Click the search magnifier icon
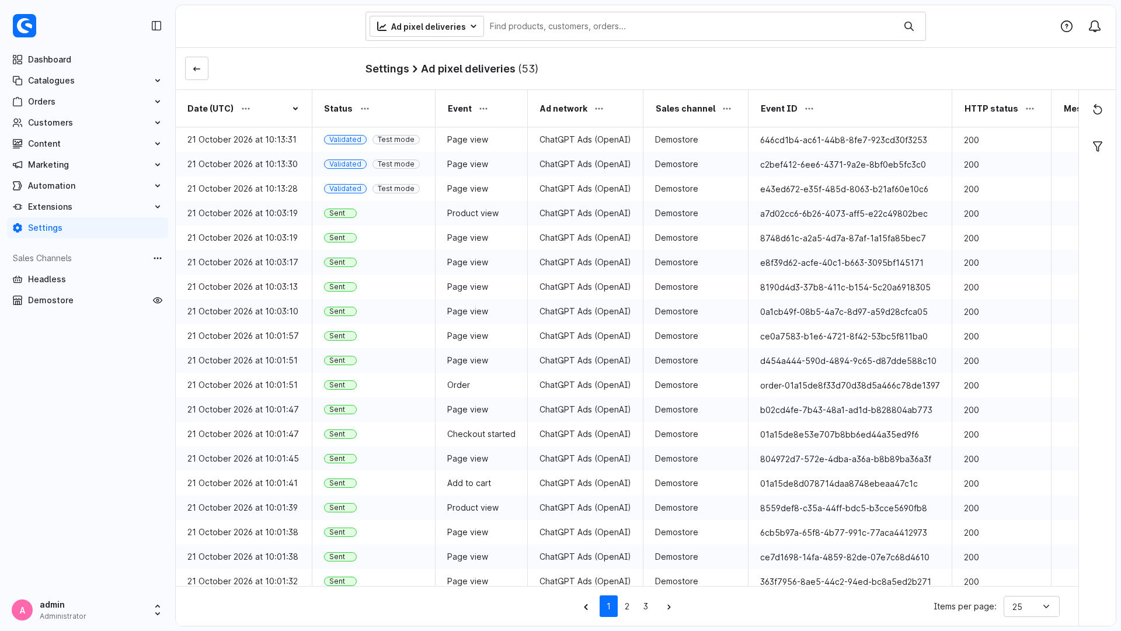Image resolution: width=1121 pixels, height=631 pixels. click(x=909, y=26)
